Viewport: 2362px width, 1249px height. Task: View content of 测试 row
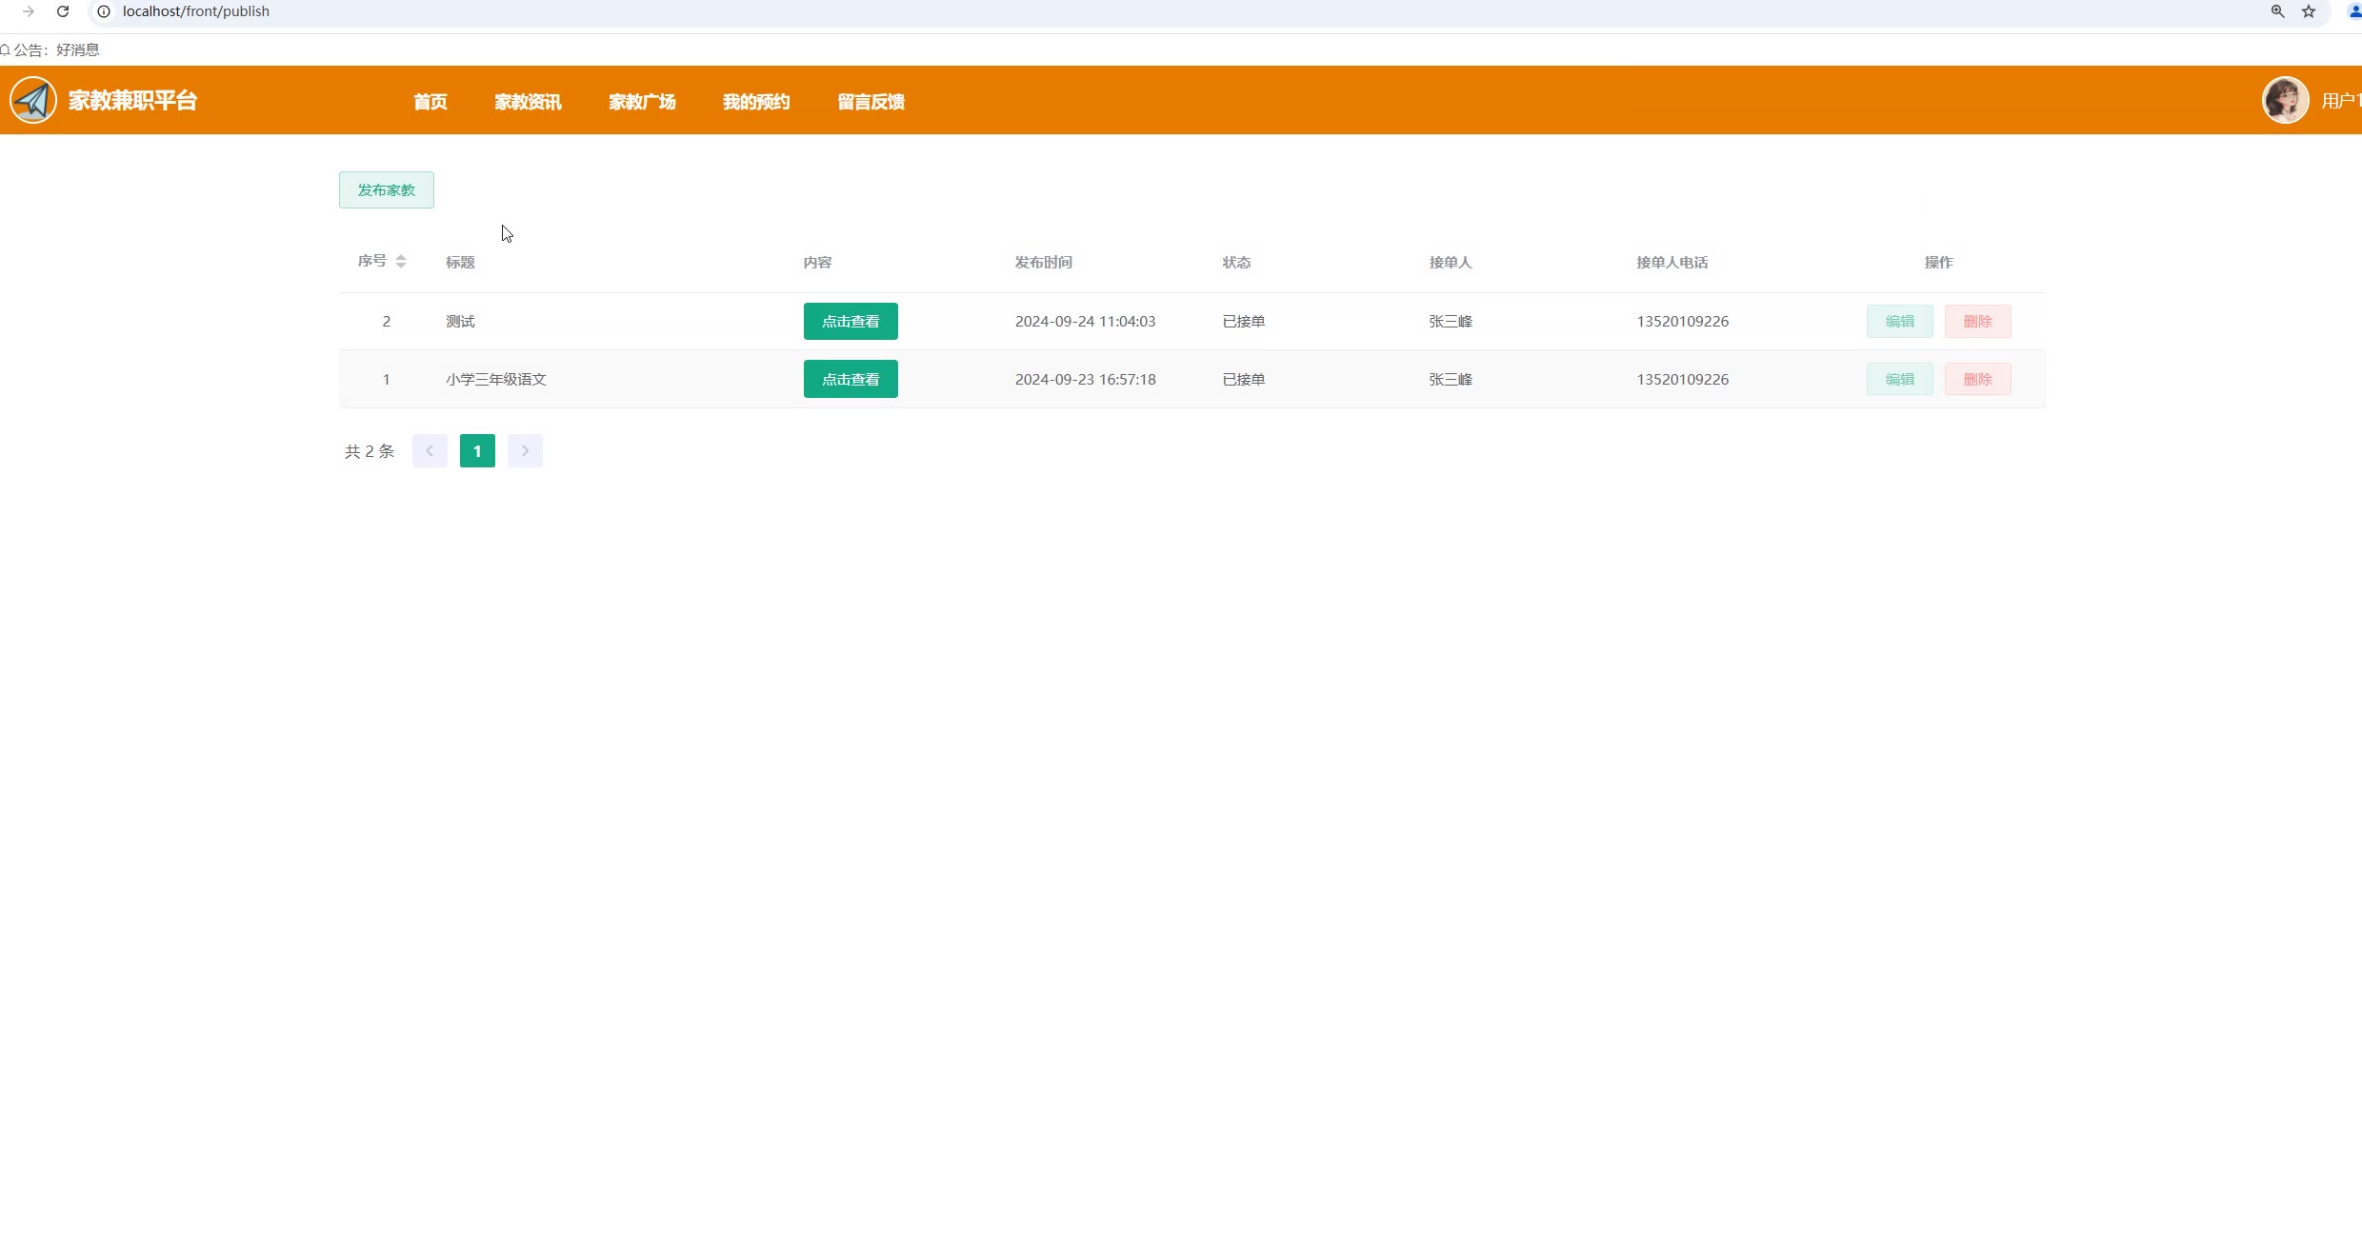[x=851, y=322]
